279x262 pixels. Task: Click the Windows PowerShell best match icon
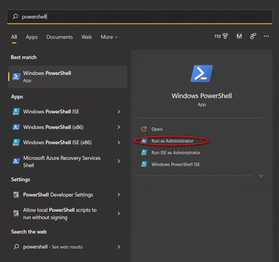16,77
